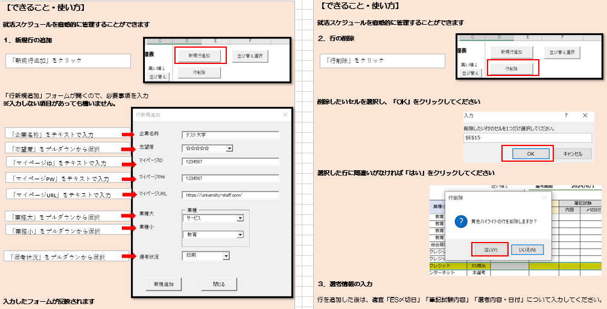Close the 行新規追加 form with its X
Image resolution: width=607 pixels, height=309 pixels.
(285, 115)
